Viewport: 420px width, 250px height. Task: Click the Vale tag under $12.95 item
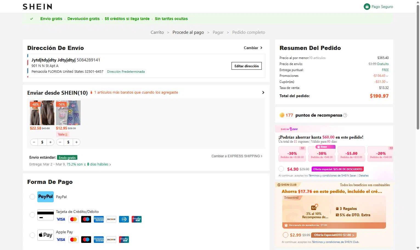pos(63,135)
